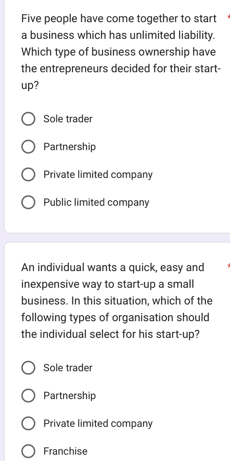Select Sole trader radio for quick, easy start-up question
The image size is (230, 461).
(28, 368)
